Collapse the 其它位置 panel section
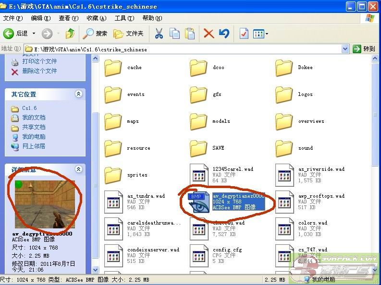Screen dimensions: 381x285 click(x=79, y=94)
